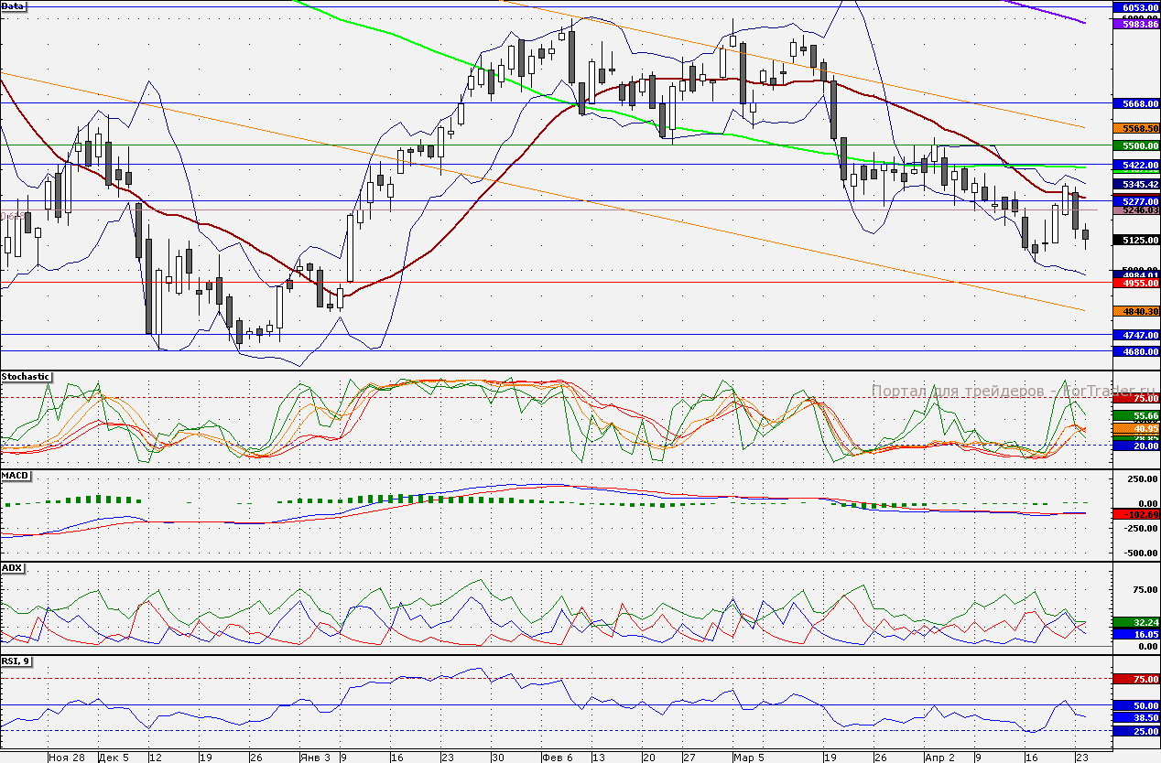The image size is (1161, 763).
Task: Click the Фев 6 date label
Action: click(557, 758)
